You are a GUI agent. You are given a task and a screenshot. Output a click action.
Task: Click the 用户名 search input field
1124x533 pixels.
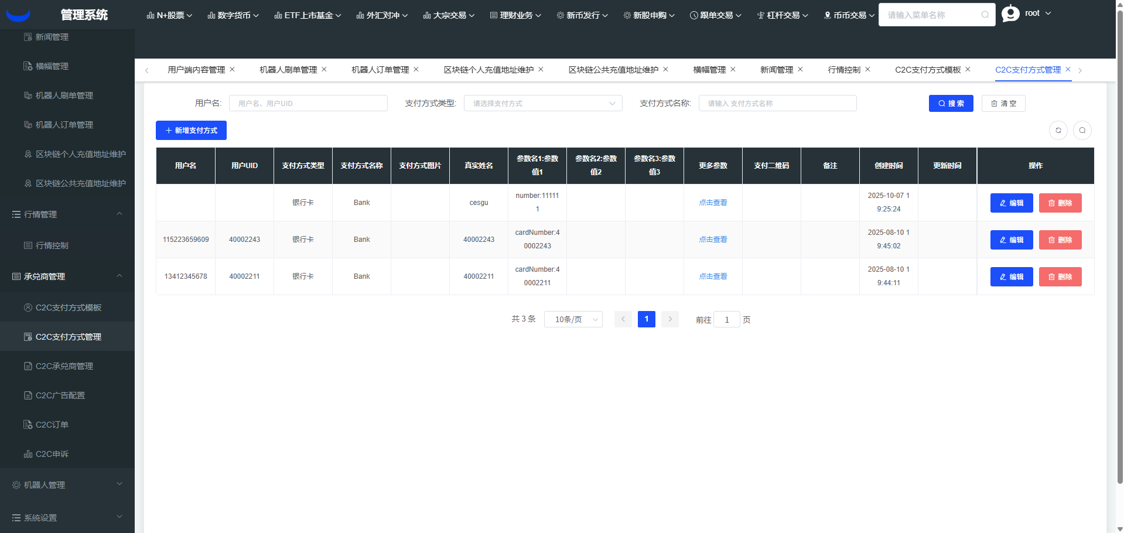pos(308,103)
